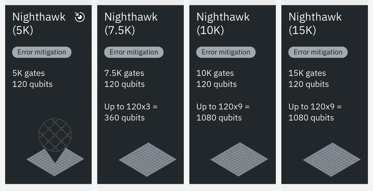Click '1080 qubits' text in Nighthawk (10K) card
Screen dimensions: 373x191
pos(219,118)
